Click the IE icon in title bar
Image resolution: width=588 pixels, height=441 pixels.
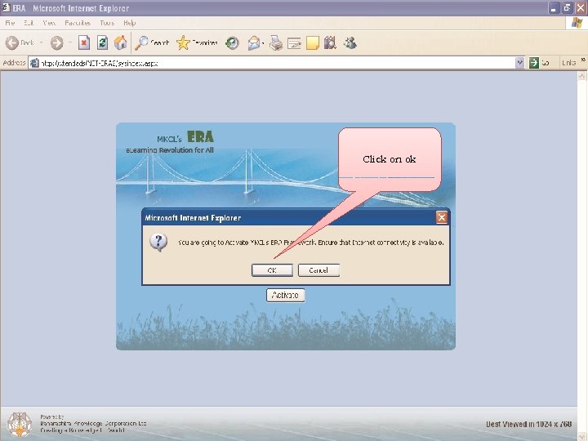click(6, 7)
